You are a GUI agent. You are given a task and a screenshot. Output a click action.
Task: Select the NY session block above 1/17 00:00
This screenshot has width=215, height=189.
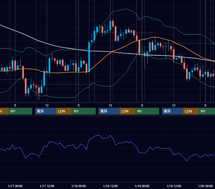click(20, 111)
